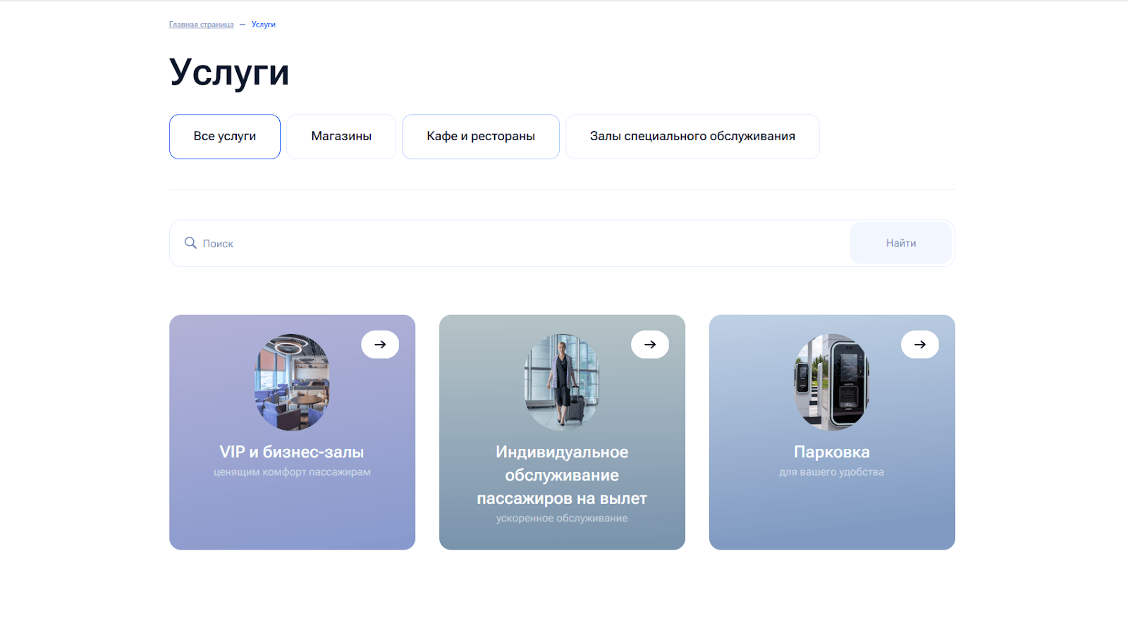Click the Услуги breadcrumb item
Image resolution: width=1128 pixels, height=632 pixels.
(x=264, y=25)
